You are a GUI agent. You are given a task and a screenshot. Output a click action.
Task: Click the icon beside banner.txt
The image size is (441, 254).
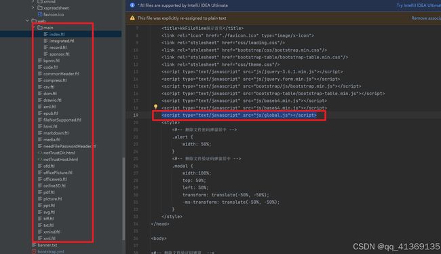(x=34, y=245)
